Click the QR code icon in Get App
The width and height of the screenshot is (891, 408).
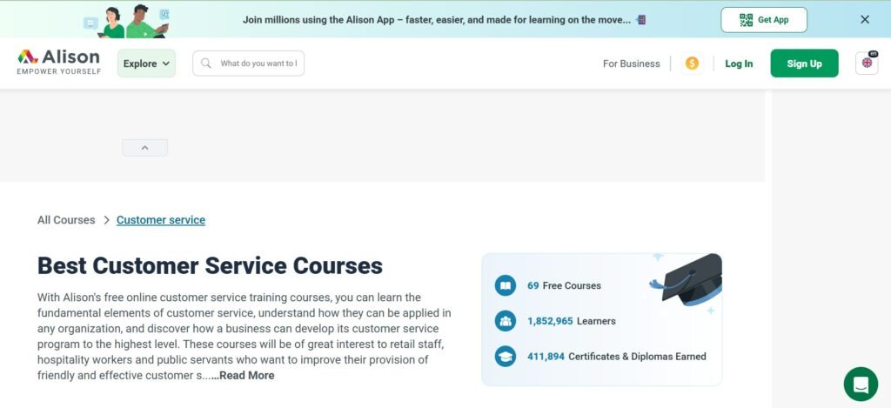(x=746, y=20)
